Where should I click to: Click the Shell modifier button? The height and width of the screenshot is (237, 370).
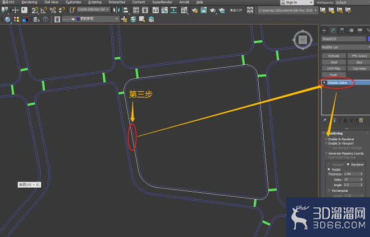334,62
